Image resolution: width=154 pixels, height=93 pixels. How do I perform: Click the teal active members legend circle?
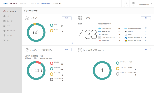pos(52,25)
